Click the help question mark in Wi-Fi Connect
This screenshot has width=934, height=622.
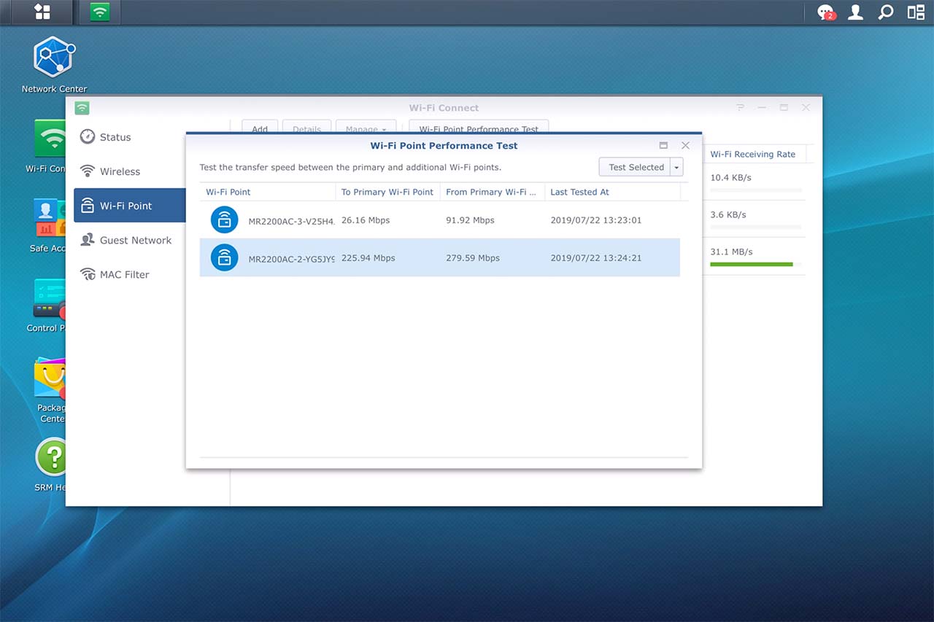coord(741,107)
